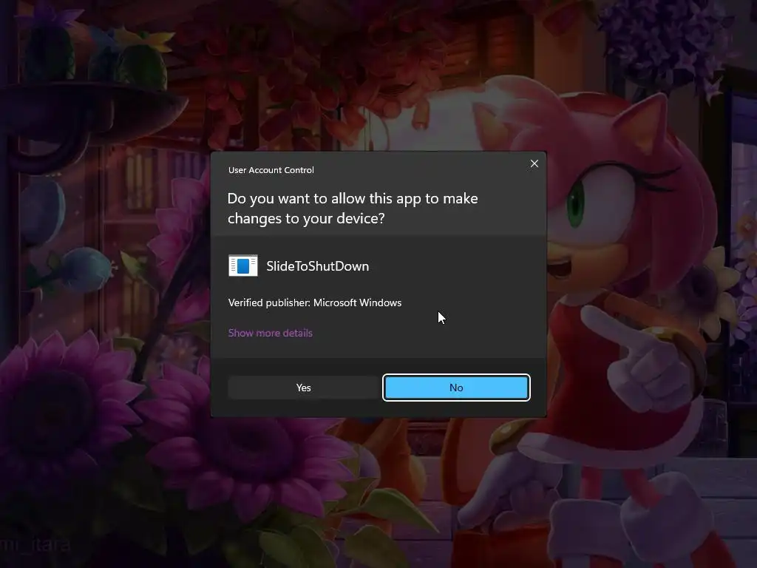The height and width of the screenshot is (568, 757).
Task: Click Yes to allow SlideToShutDown
Action: pyautogui.click(x=303, y=388)
